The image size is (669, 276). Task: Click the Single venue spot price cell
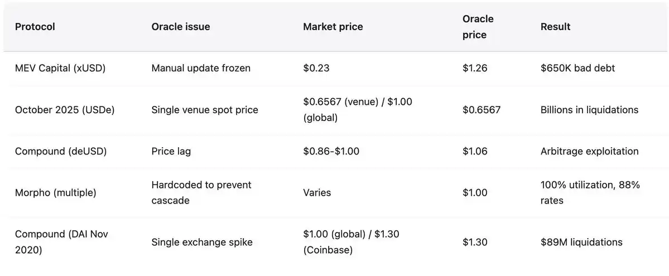coord(205,110)
